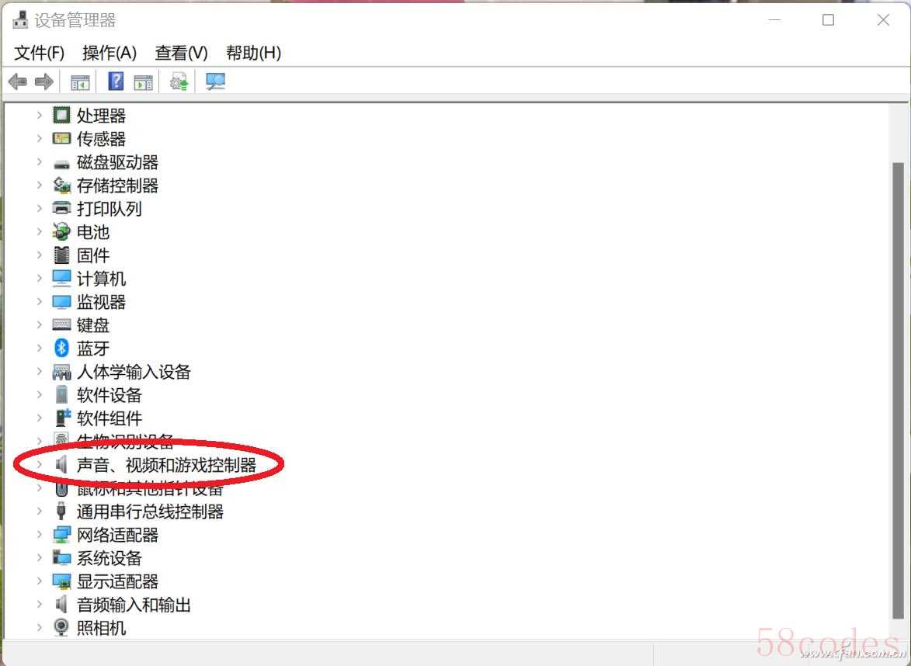Toggle the action pane toolbar icon
Image resolution: width=911 pixels, height=666 pixels.
143,82
